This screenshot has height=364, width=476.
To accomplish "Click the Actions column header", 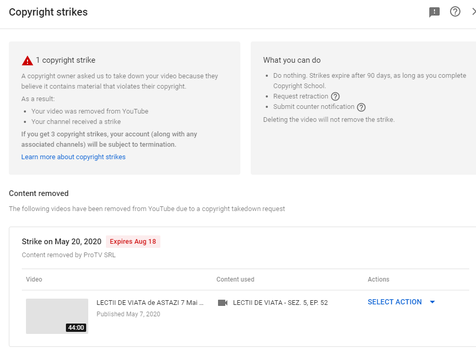I will tap(378, 279).
